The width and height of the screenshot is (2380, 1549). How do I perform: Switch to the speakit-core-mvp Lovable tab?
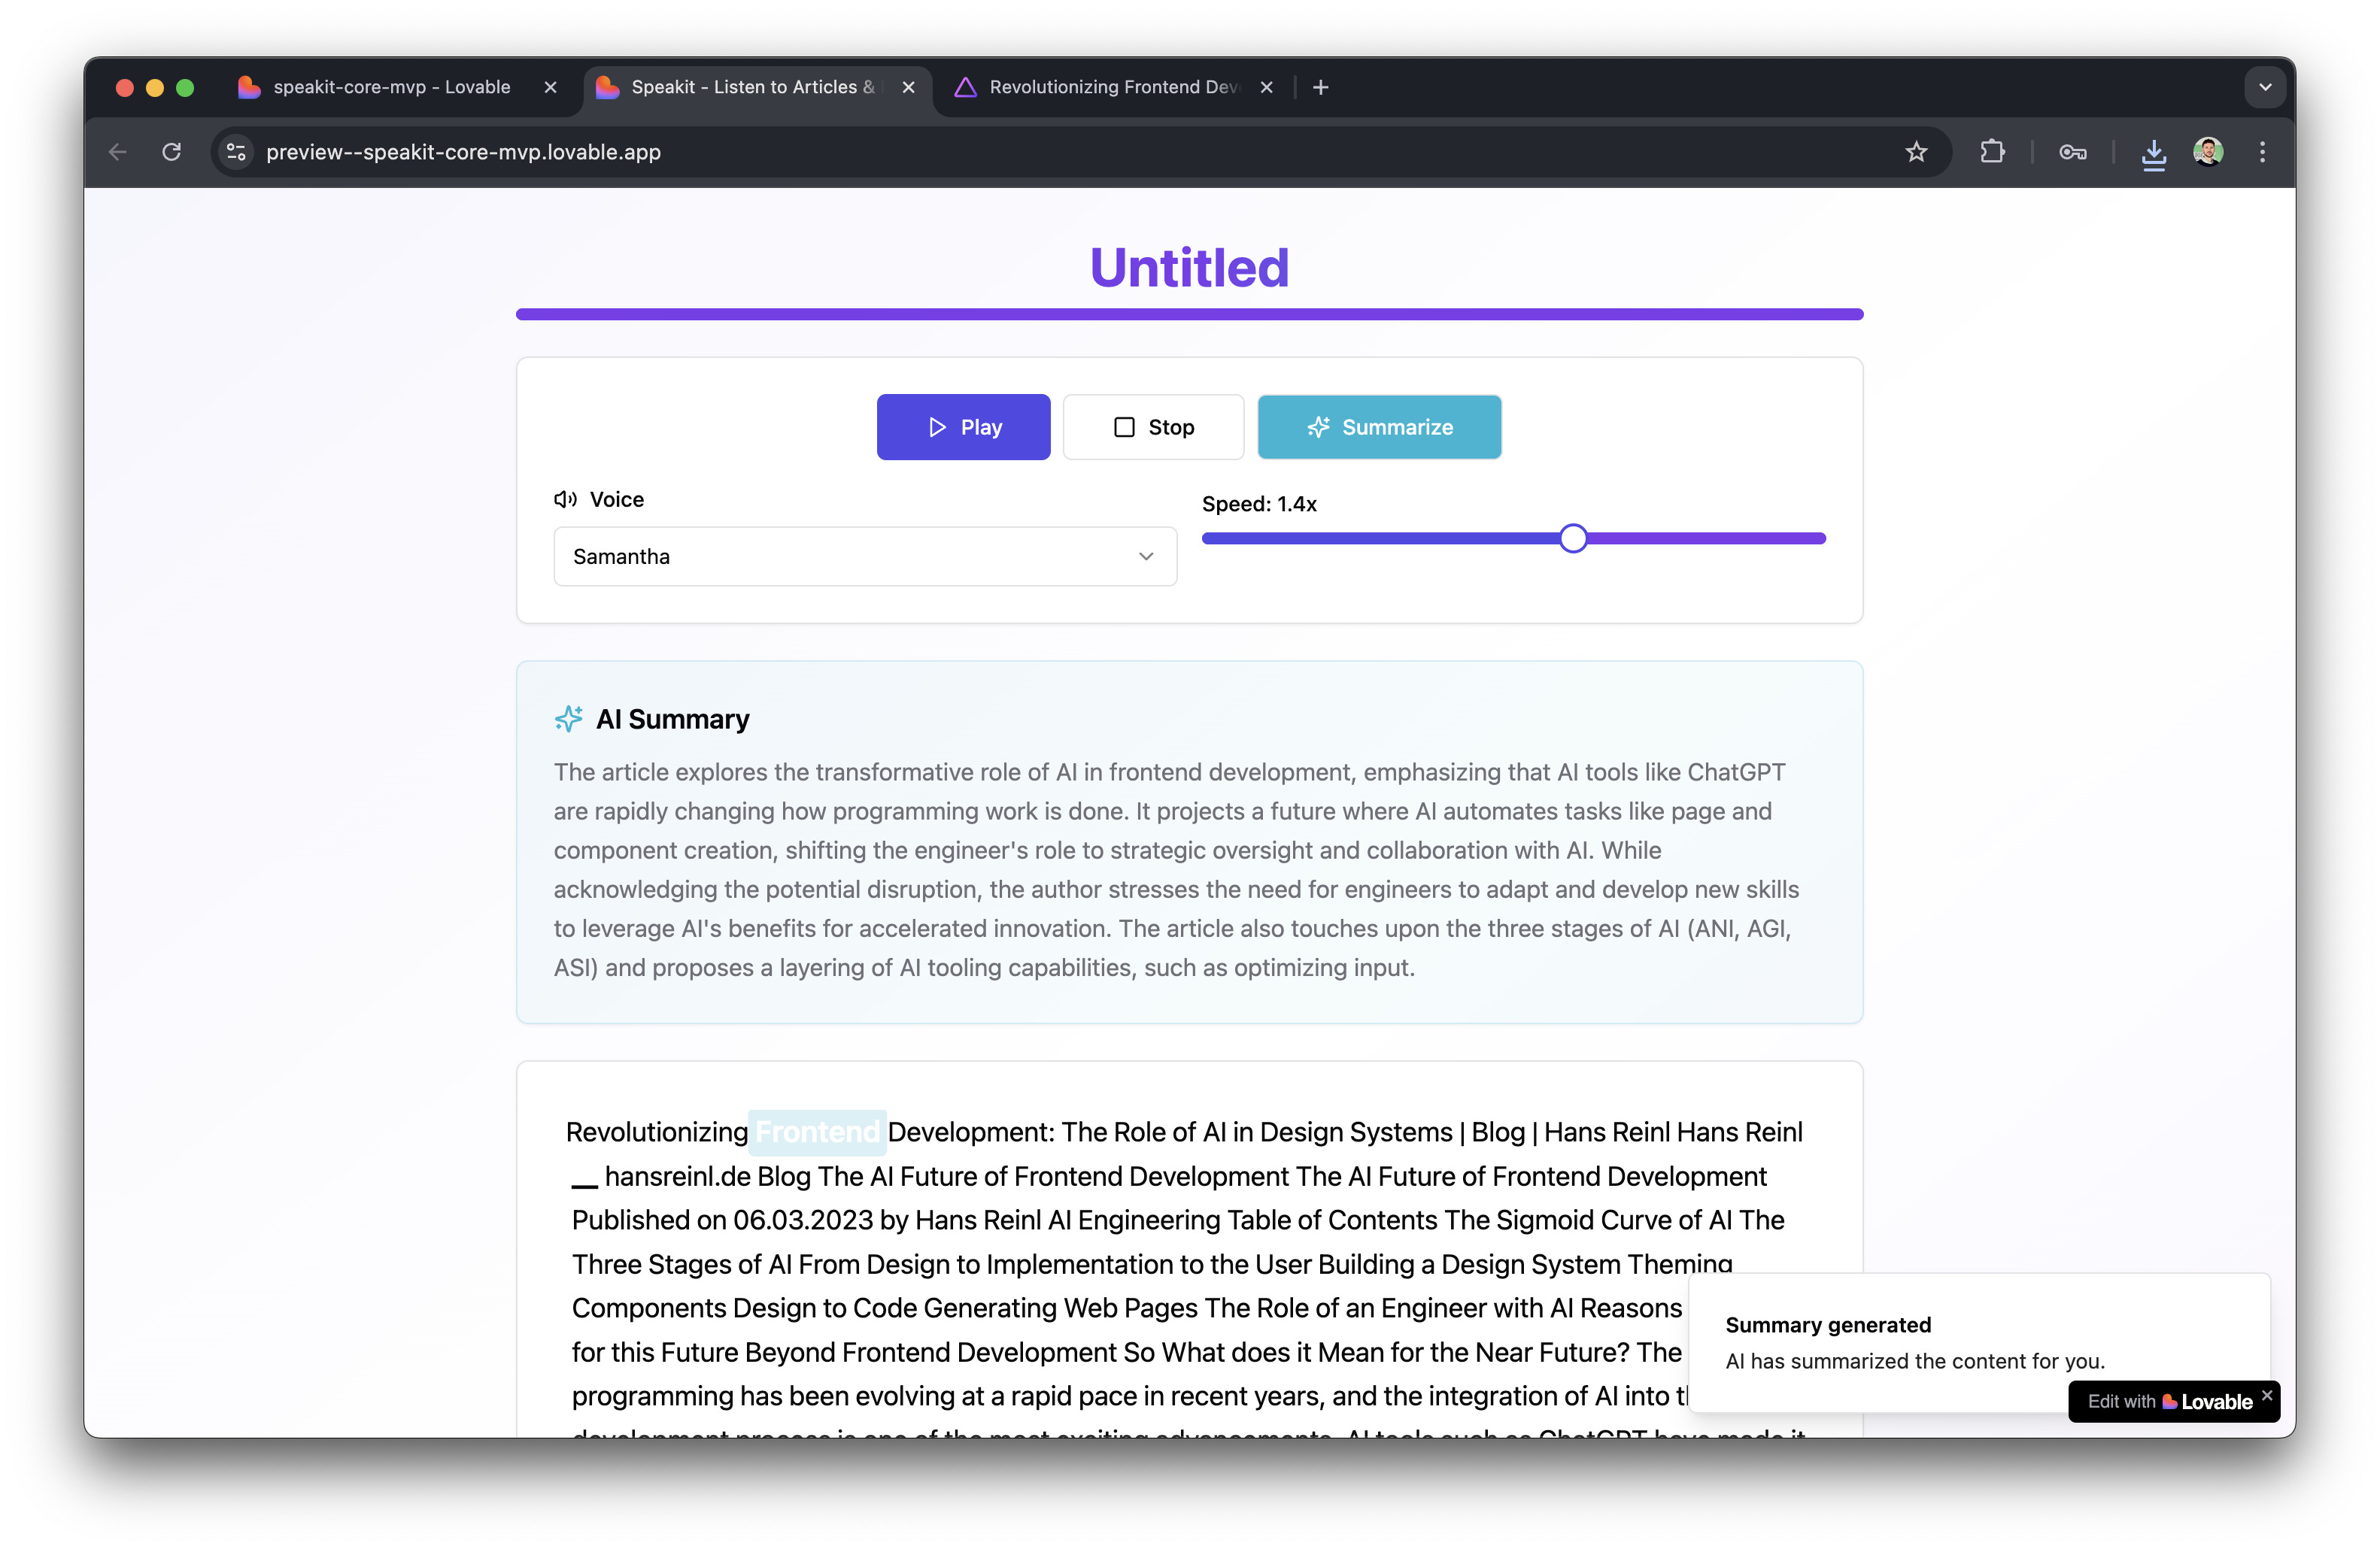391,88
